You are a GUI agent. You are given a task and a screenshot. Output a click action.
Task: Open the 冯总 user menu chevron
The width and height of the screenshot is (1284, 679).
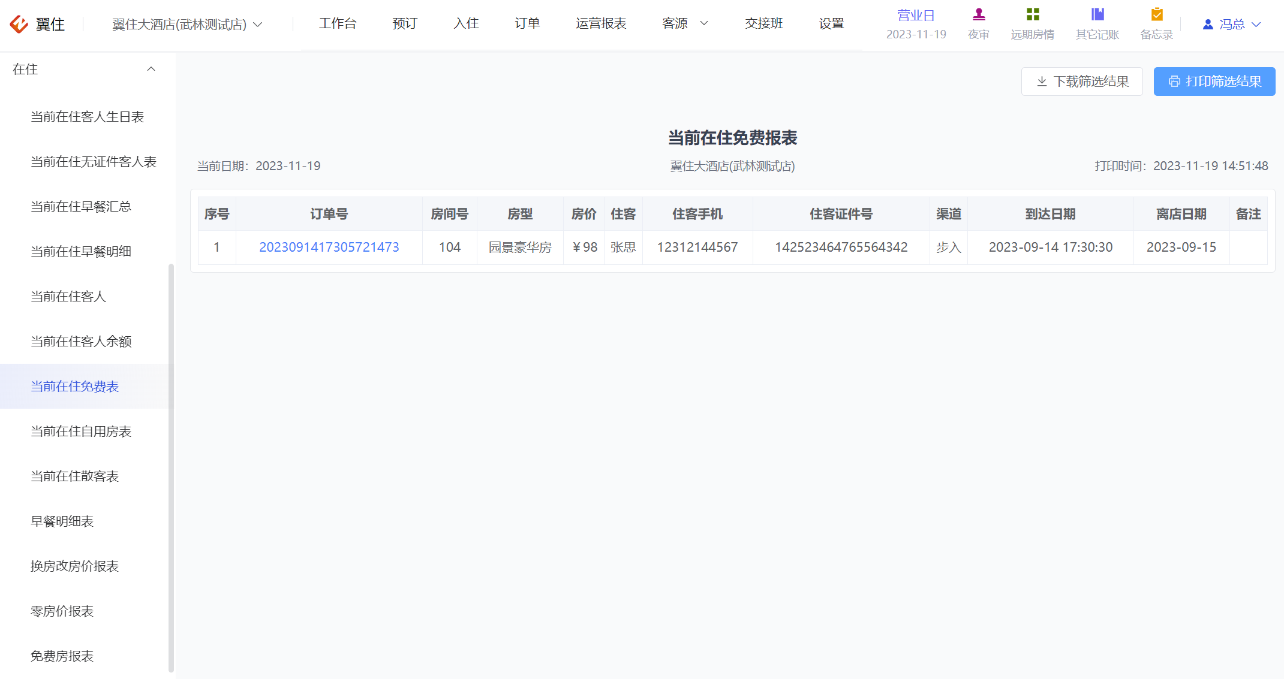click(1256, 25)
